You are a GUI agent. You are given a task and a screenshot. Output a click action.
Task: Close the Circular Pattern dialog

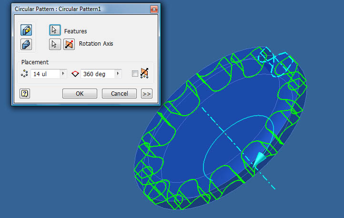[154, 9]
